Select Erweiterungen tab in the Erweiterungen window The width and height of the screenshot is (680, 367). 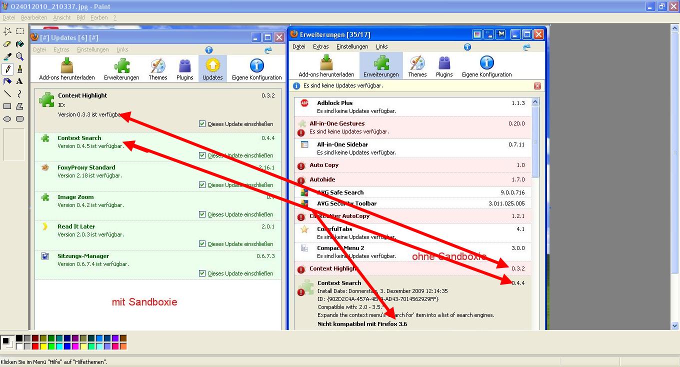pos(381,65)
